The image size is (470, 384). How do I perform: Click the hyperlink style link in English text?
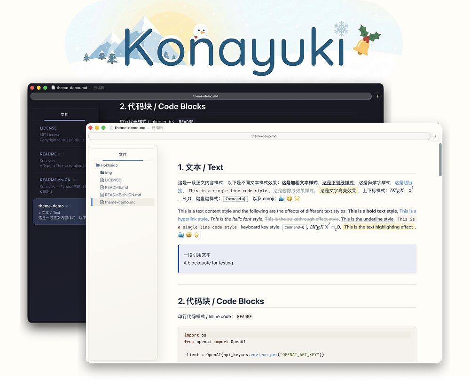pyautogui.click(x=192, y=219)
